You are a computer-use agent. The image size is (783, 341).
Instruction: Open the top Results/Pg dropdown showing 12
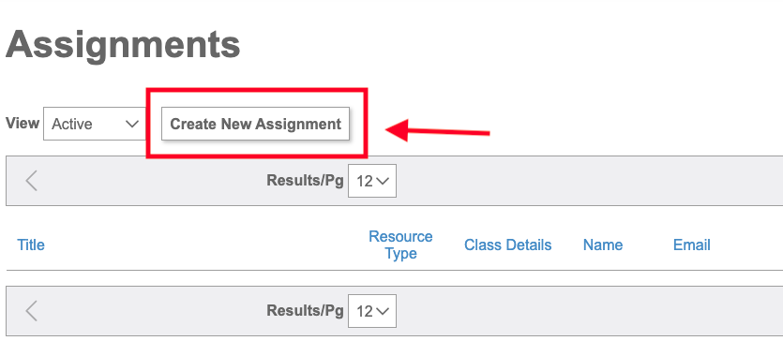pyautogui.click(x=372, y=181)
